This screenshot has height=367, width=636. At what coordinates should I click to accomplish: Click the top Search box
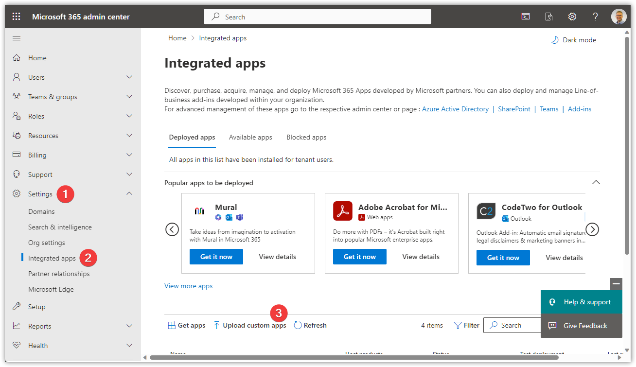318,17
